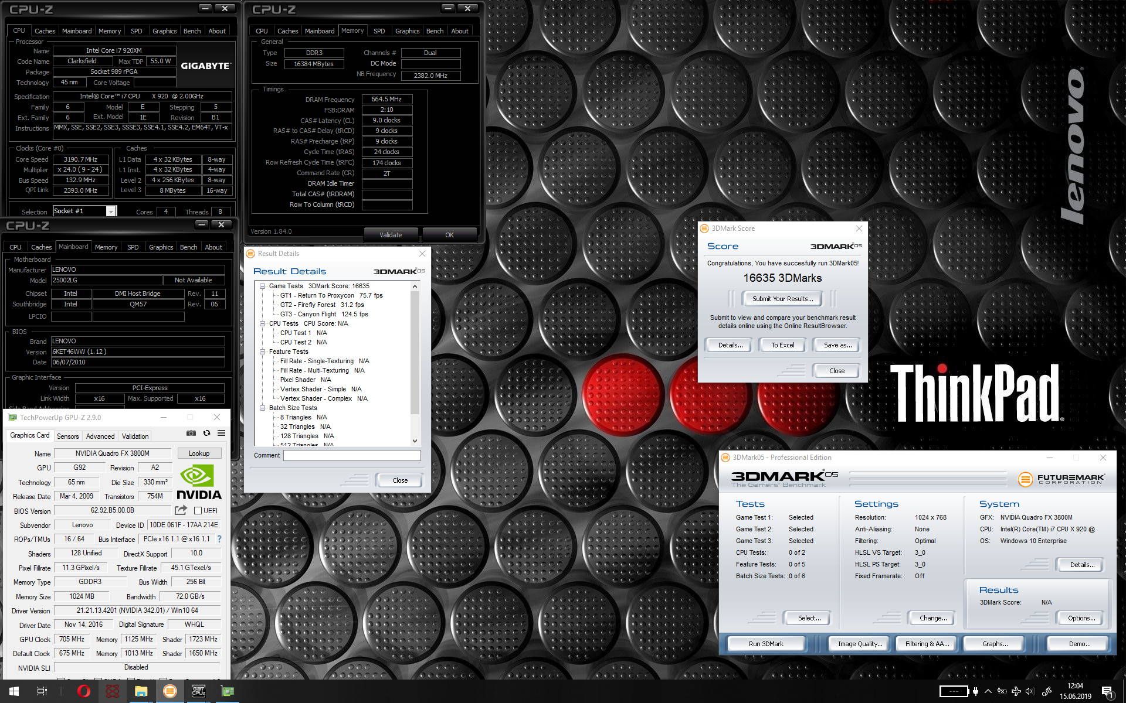This screenshot has height=703, width=1126.
Task: Open the Validation tab in GPU-Z
Action: point(135,436)
